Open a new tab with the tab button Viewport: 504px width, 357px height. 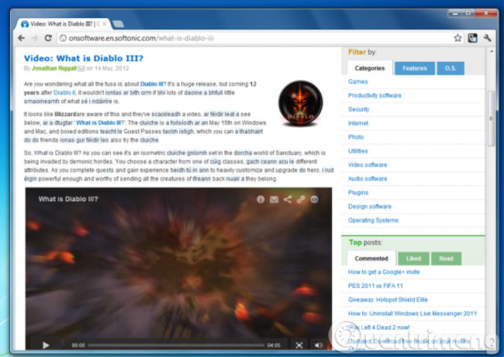pyautogui.click(x=119, y=24)
